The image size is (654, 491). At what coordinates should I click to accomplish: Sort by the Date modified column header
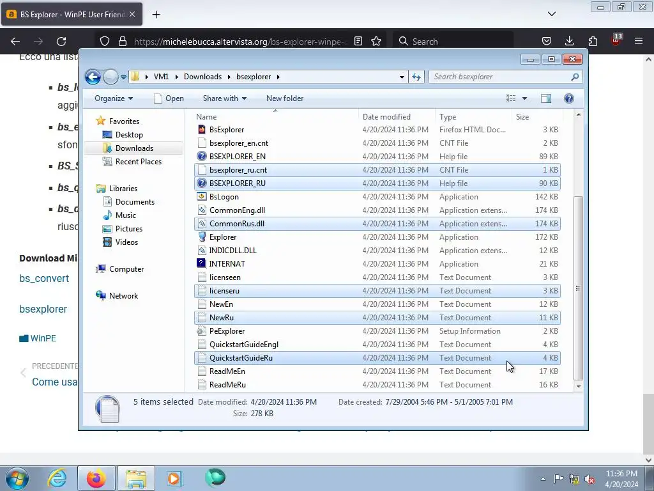click(397, 117)
